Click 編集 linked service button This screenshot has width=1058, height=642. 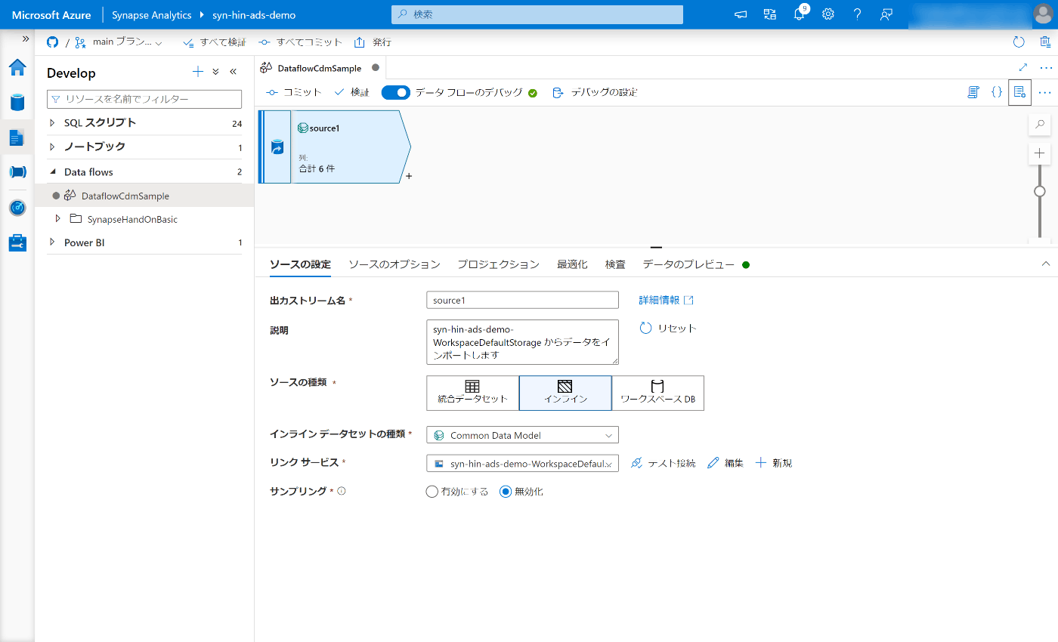click(x=725, y=463)
